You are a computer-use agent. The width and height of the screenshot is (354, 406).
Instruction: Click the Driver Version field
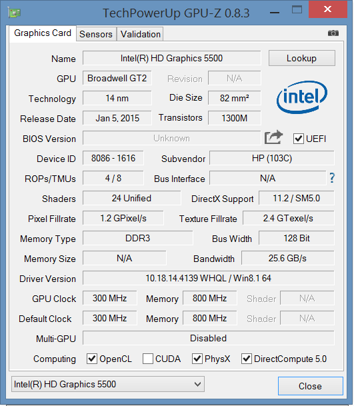click(x=209, y=279)
